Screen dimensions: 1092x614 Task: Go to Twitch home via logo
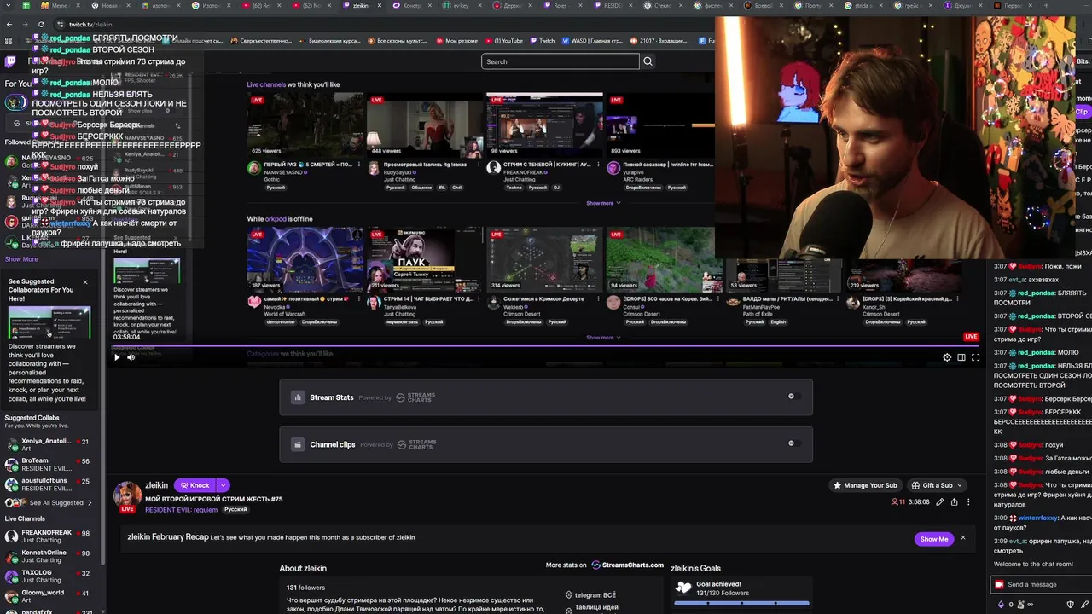10,61
